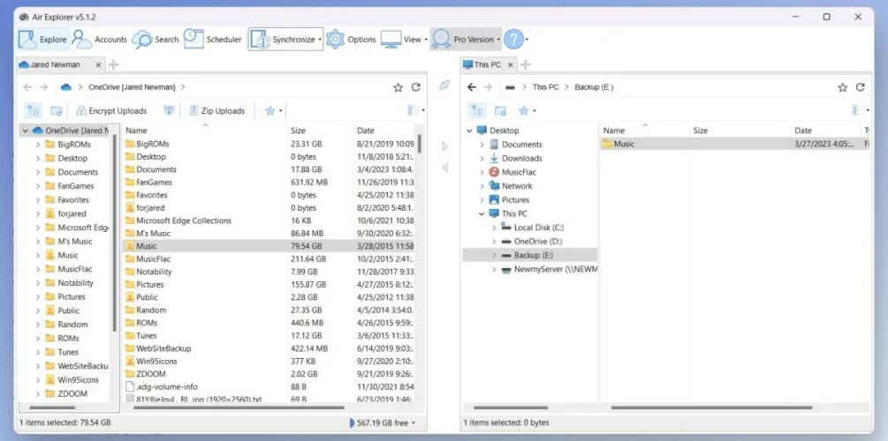Screen dimensions: 888x441
Task: Select the MusicFlac folder in file list
Action: 153,259
